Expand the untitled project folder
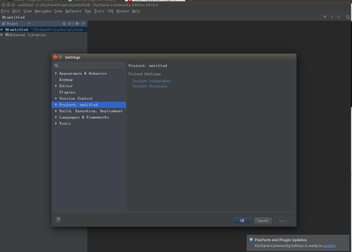352x252 pixels. click(2, 29)
